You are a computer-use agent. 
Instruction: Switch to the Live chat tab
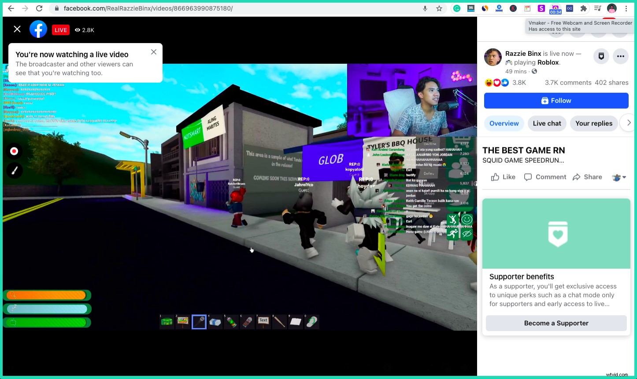(x=547, y=124)
